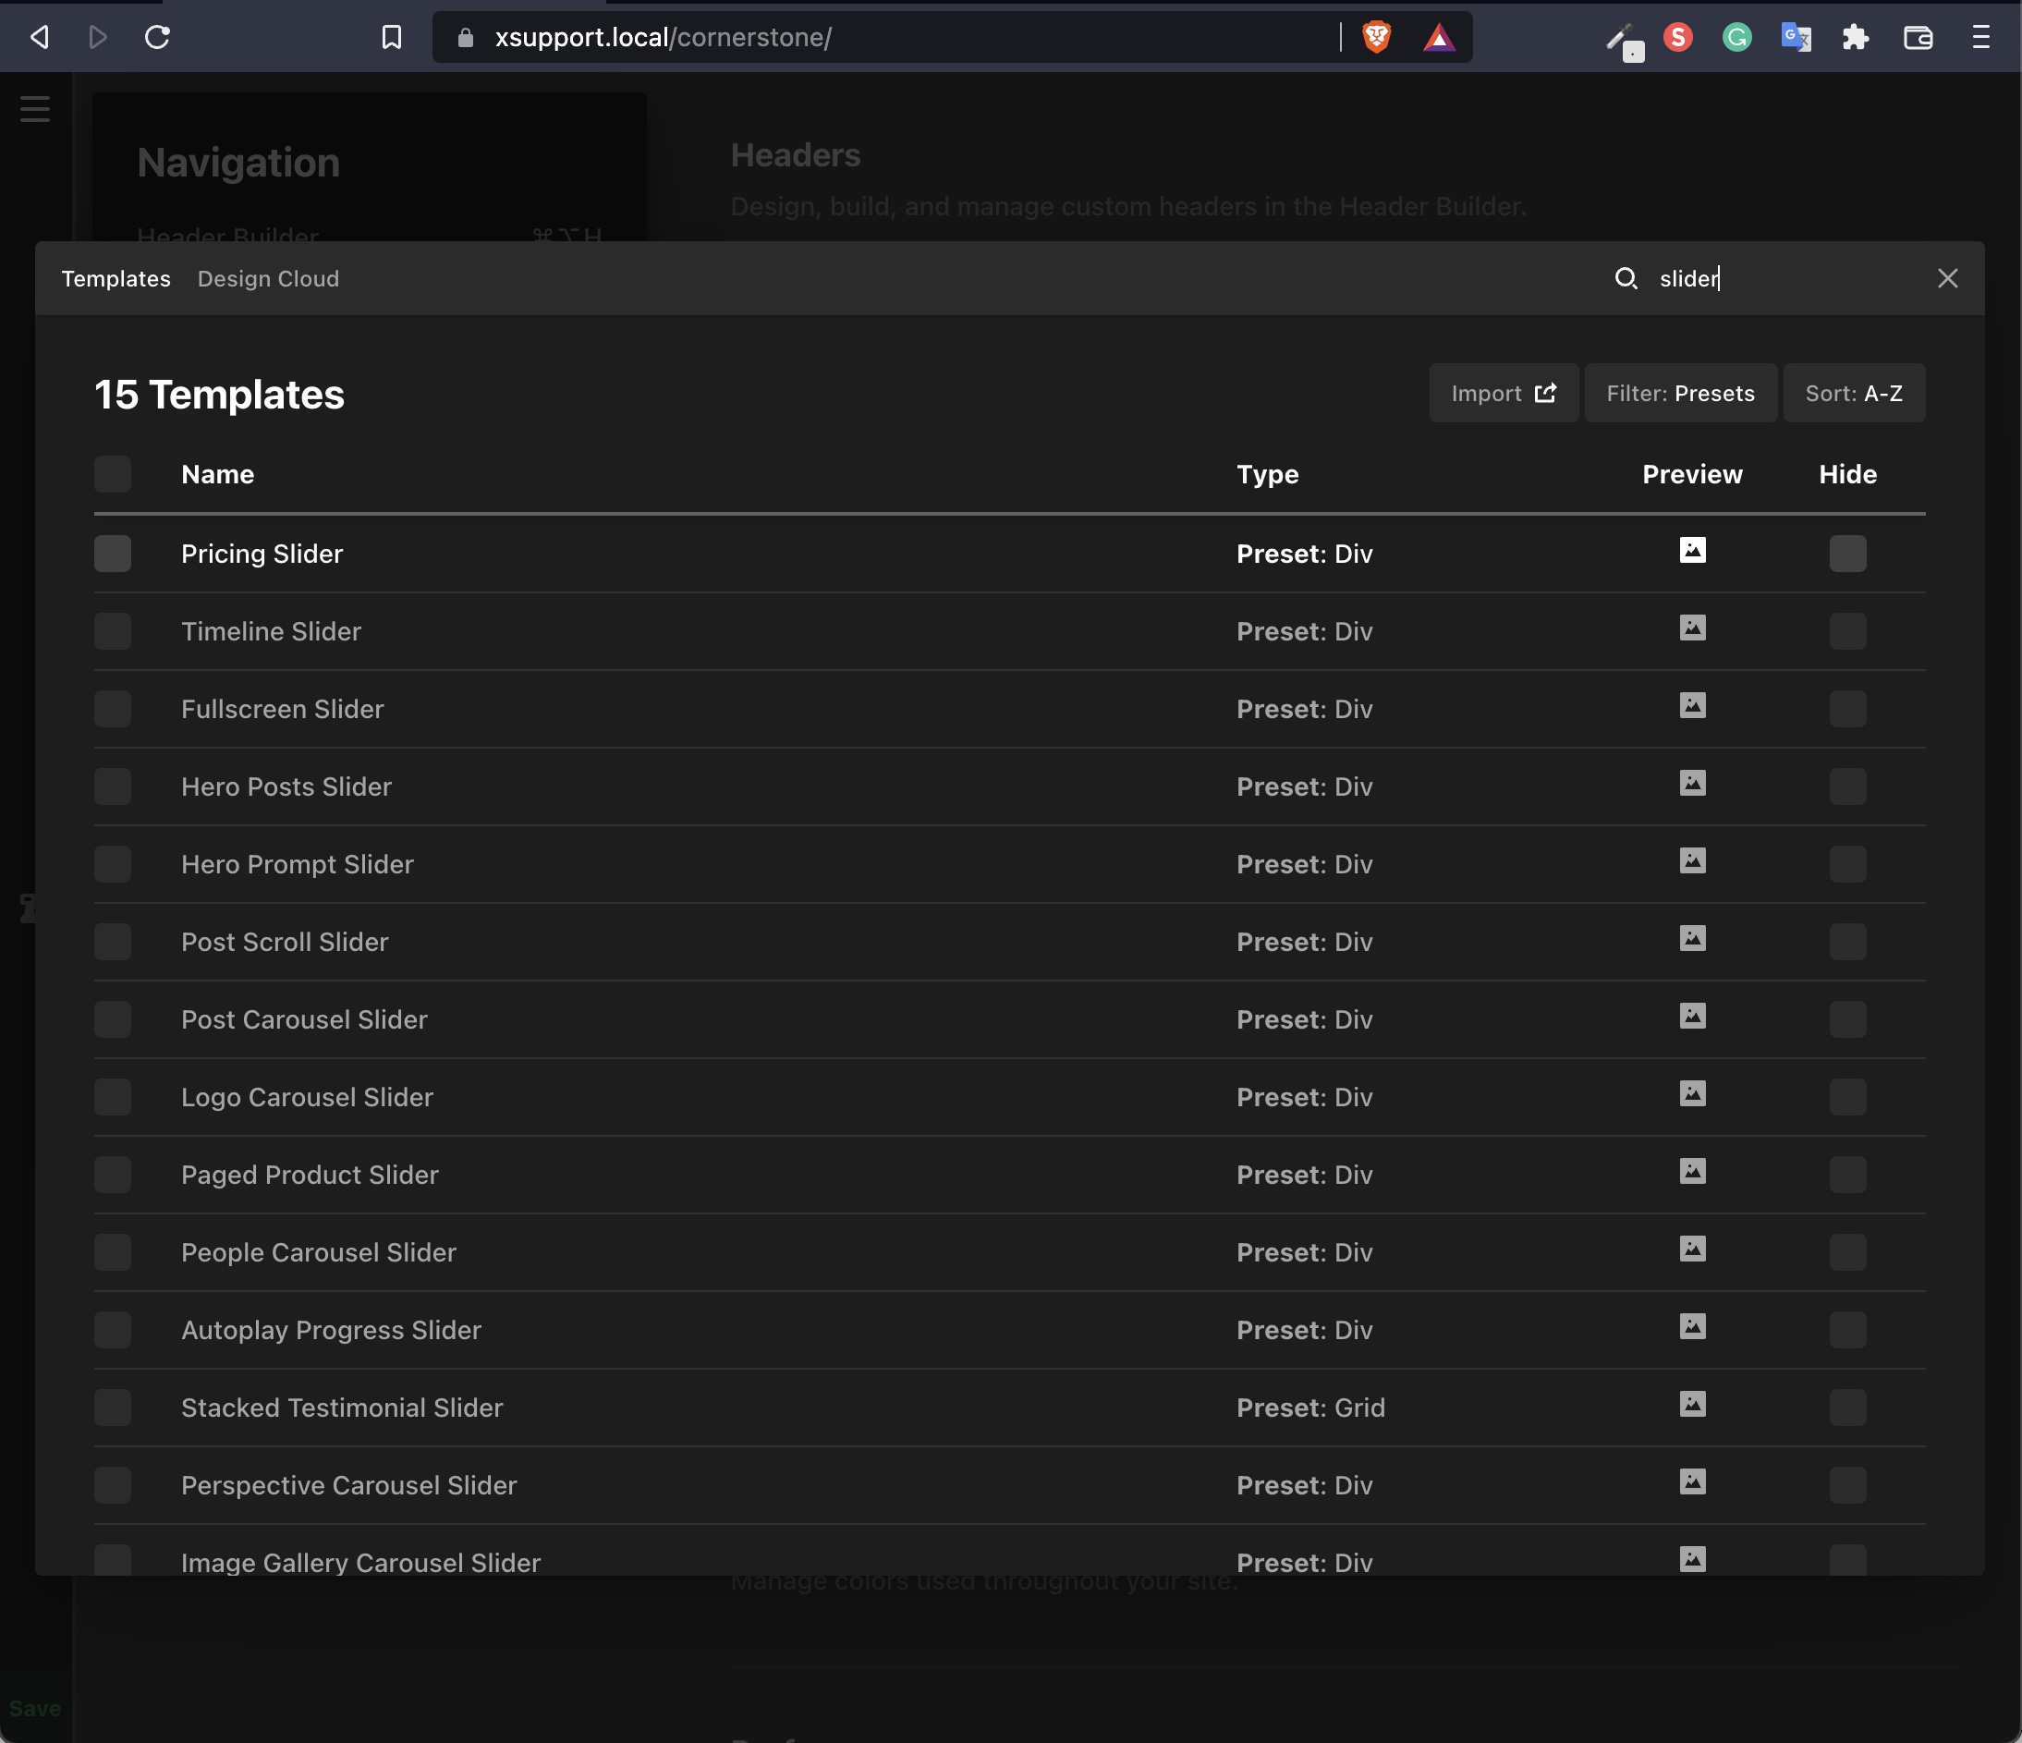
Task: Toggle hide for Hero Prompt Slider
Action: click(x=1847, y=865)
